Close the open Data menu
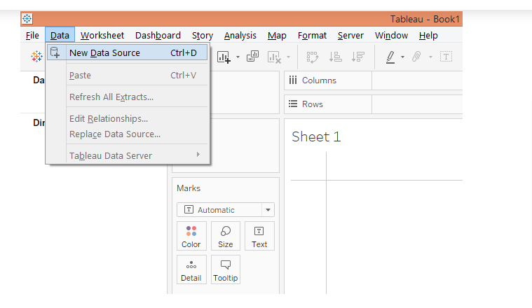Screen dimensions: 532x308 [60, 35]
